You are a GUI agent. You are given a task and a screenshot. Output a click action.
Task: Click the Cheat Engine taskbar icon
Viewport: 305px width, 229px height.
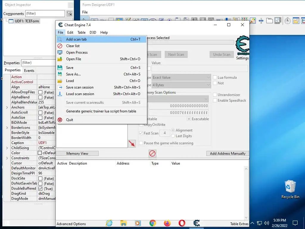[x=197, y=223]
